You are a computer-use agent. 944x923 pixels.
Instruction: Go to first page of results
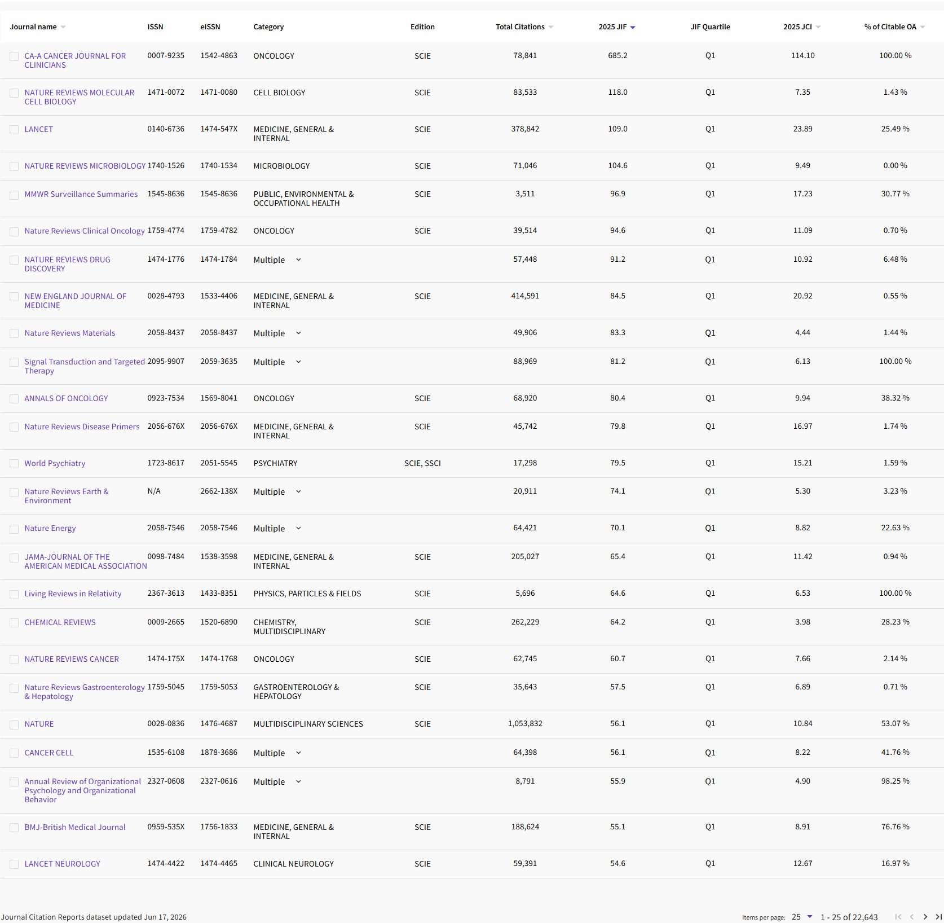(898, 917)
